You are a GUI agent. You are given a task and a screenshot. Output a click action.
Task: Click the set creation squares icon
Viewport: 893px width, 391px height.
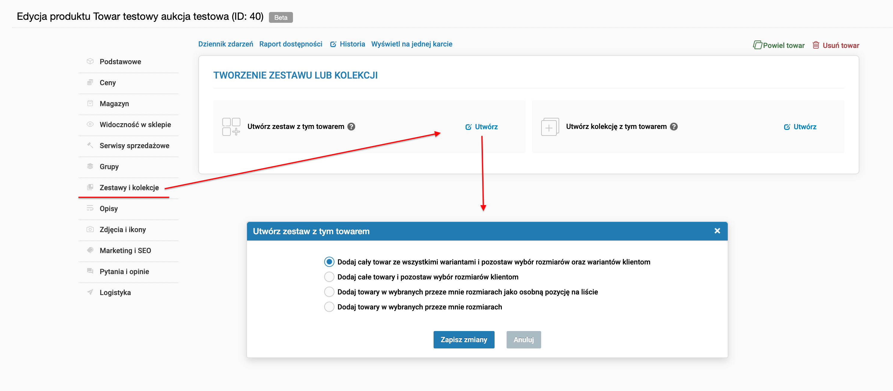tap(231, 127)
